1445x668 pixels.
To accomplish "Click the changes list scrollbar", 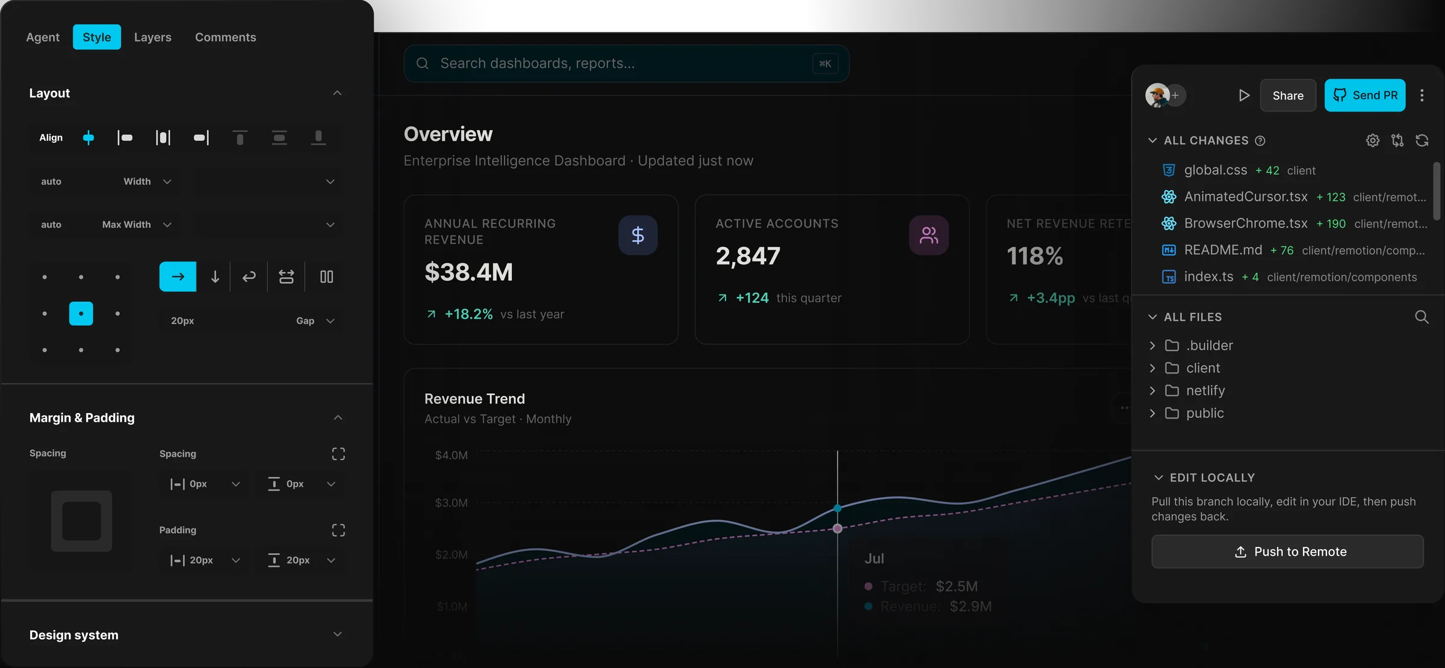I will (x=1437, y=191).
